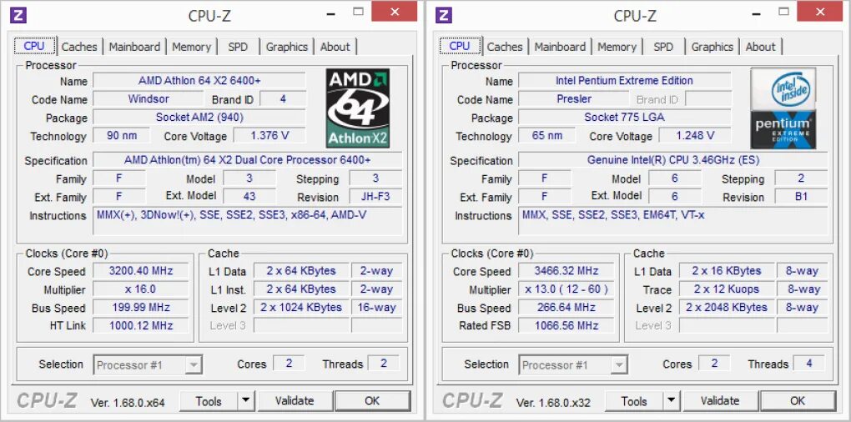Click the 199.99 MHz bus speed value

tap(140, 308)
